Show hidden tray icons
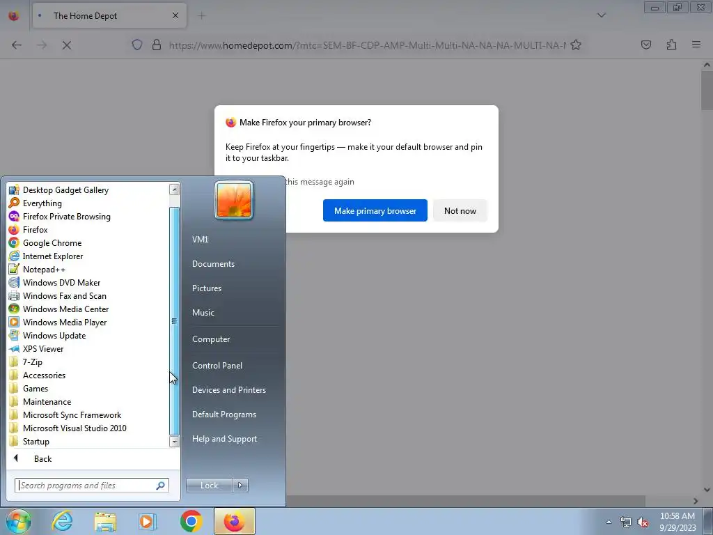The image size is (713, 535). click(x=609, y=522)
